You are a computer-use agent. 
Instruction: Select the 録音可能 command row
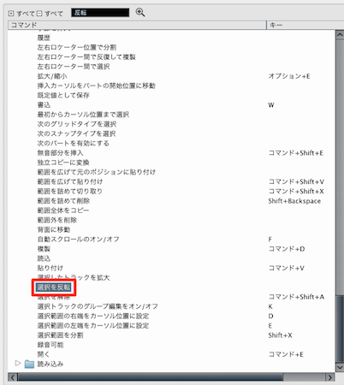50,345
